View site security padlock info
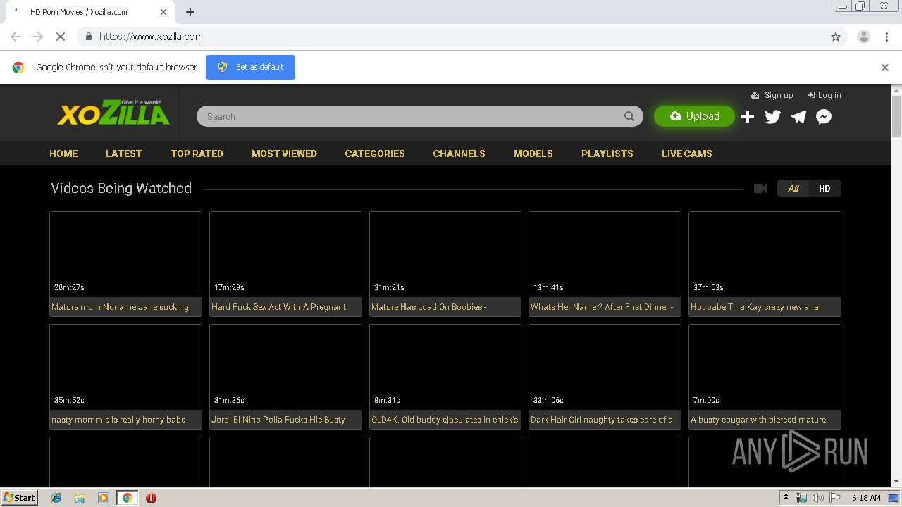 pos(88,37)
